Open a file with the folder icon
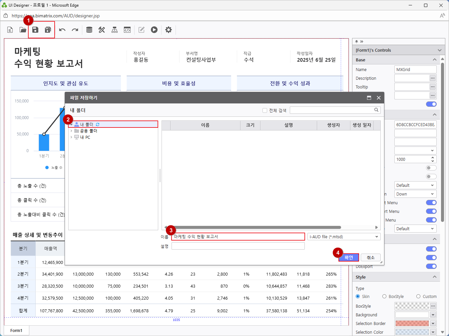 coord(23,30)
